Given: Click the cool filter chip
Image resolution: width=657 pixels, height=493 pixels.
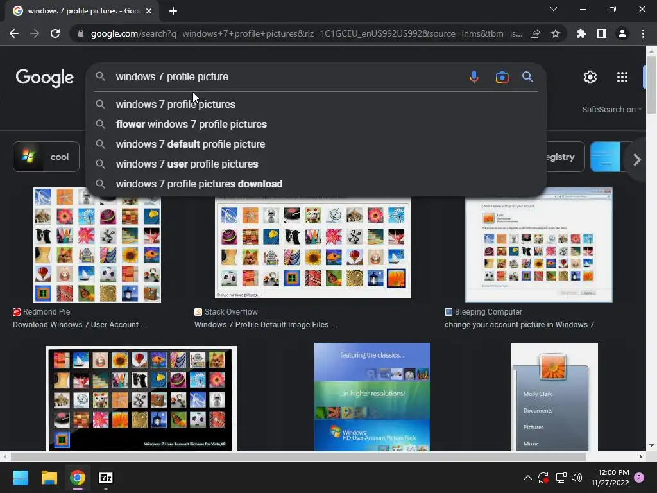Looking at the screenshot, I should 46,157.
